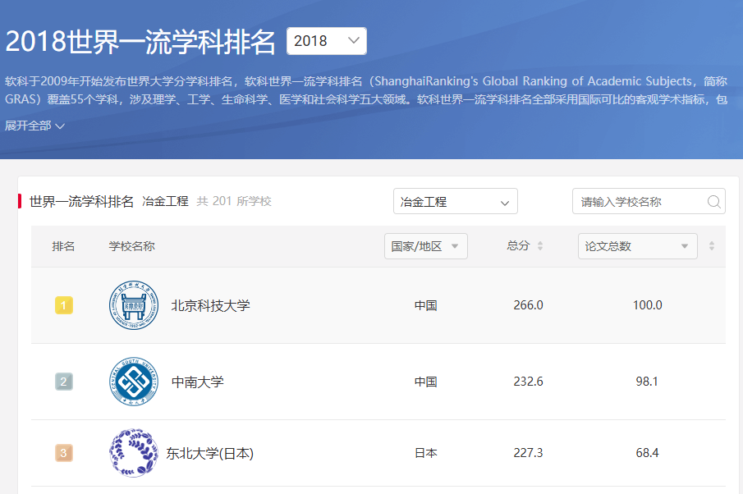Click the silver rank 2 badge

[x=64, y=382]
